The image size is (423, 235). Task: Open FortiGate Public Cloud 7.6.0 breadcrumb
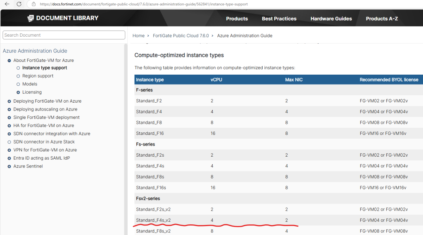[x=181, y=36]
